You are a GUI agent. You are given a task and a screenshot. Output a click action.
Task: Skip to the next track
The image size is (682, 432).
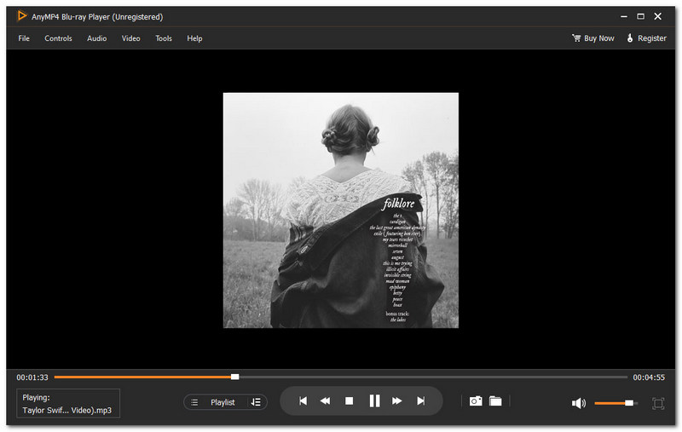pos(420,400)
